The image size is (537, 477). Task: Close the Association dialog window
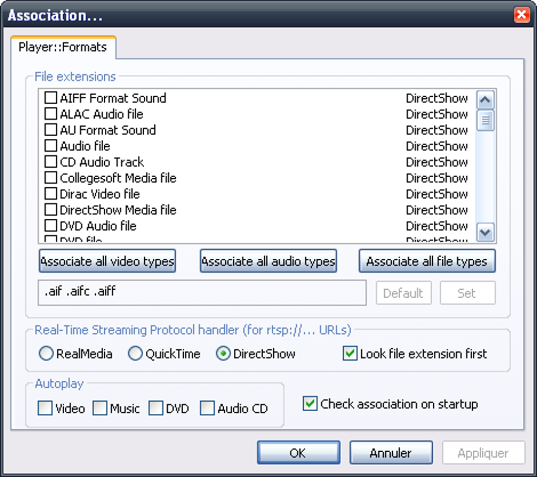tap(521, 15)
